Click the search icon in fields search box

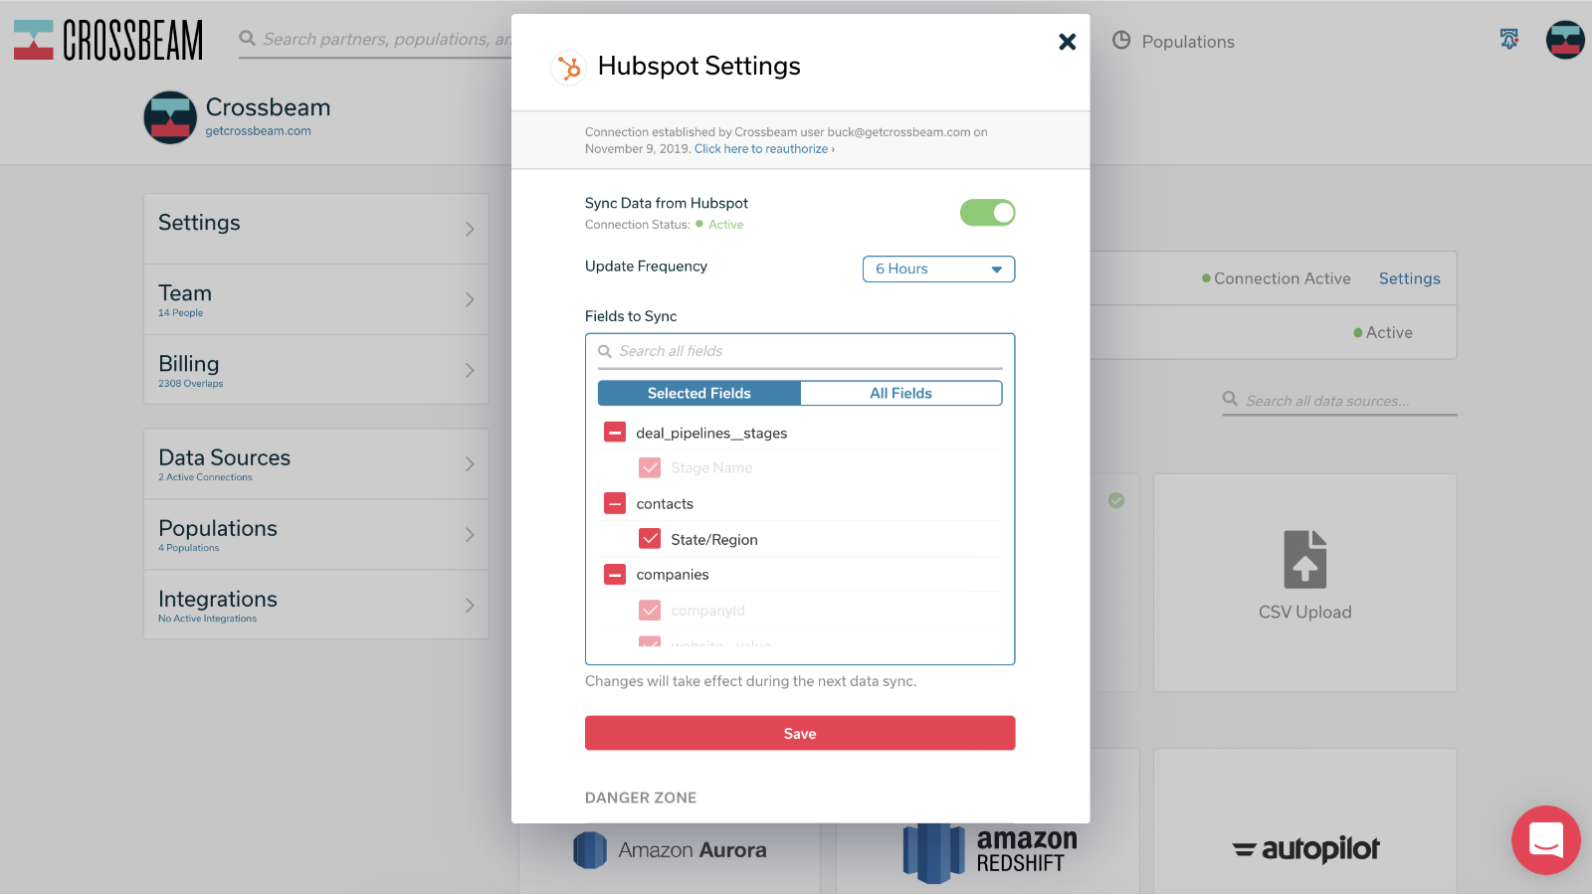pos(605,351)
